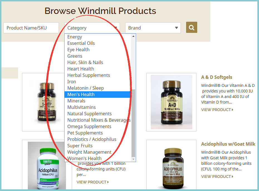Click VIEW PRODUCT under Acidophilus w/Goat Milk
Image resolution: width=259 pixels, height=191 pixels.
click(x=217, y=177)
